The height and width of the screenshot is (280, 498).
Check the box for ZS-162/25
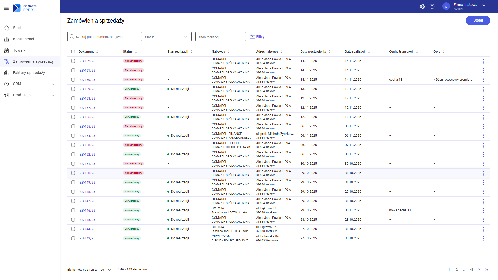(73, 61)
